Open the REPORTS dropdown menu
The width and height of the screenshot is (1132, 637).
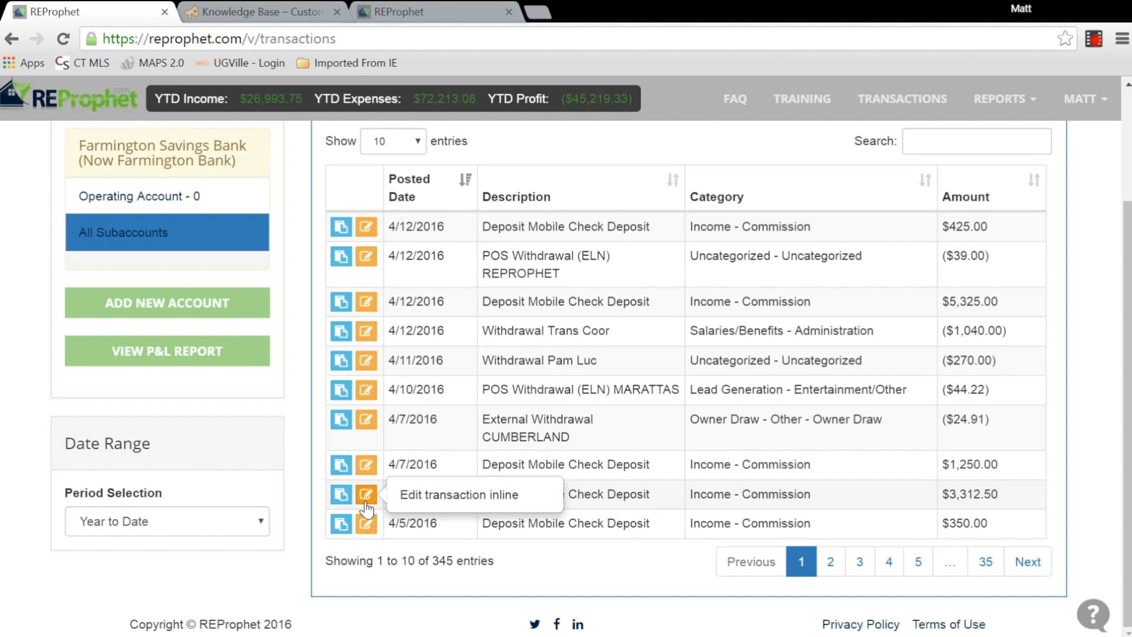[x=1004, y=99]
